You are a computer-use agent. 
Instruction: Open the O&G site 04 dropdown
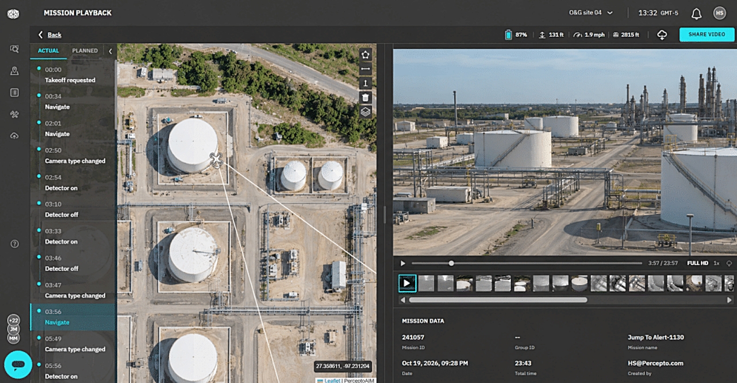click(591, 13)
